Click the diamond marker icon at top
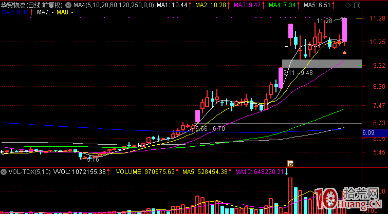Image resolution: width=388 pixels, height=214 pixels. (348, 6)
